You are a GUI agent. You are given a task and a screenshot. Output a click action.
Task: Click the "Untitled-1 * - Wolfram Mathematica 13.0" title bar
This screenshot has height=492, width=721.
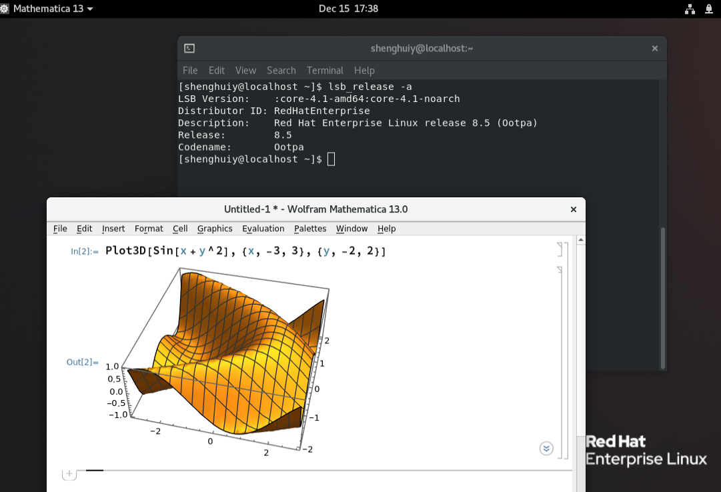316,209
